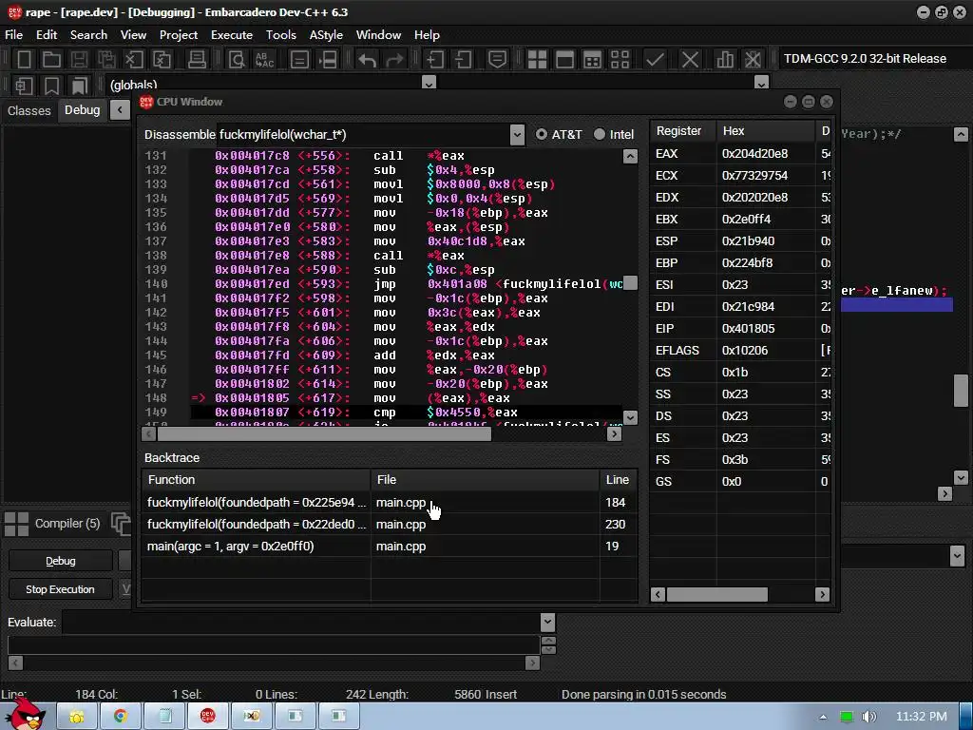973x730 pixels.
Task: Click the Dev-C++ taskbar icon
Action: tap(208, 717)
